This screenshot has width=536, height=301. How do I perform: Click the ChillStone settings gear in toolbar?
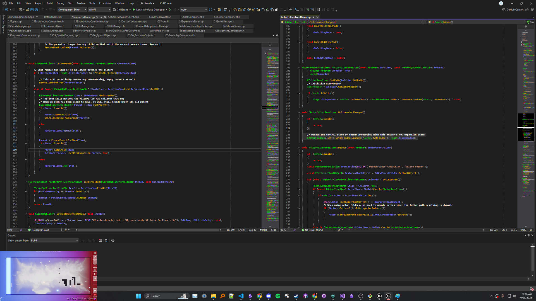[114, 9]
